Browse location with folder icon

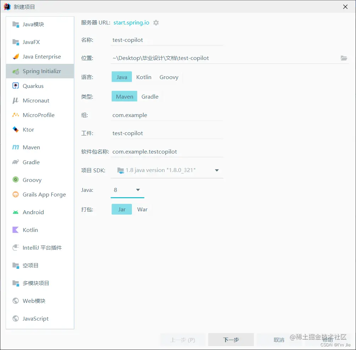(344, 58)
